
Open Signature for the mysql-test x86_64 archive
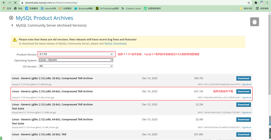[247, 127]
